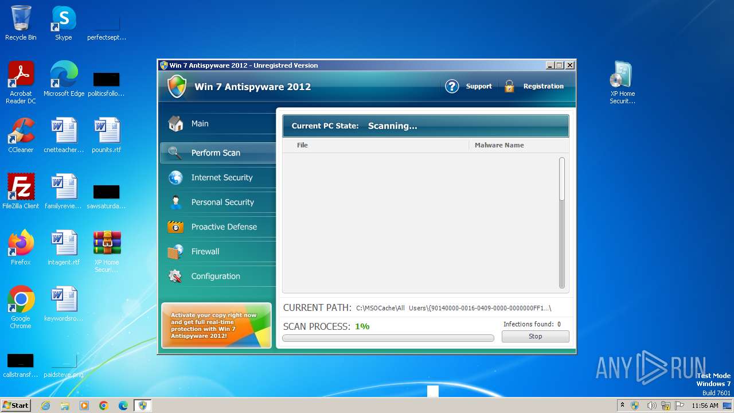Open Proactive Defense menu item

[x=218, y=227]
